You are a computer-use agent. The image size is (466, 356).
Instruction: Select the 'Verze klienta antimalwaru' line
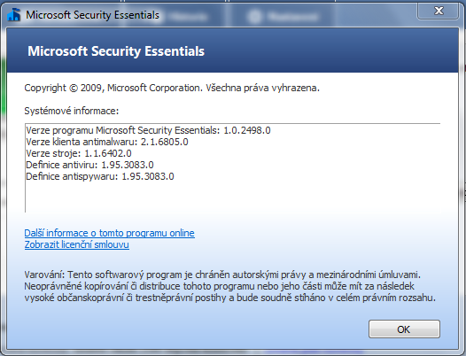[x=107, y=142]
